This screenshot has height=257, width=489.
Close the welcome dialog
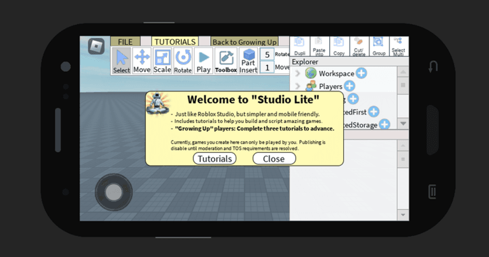click(274, 158)
